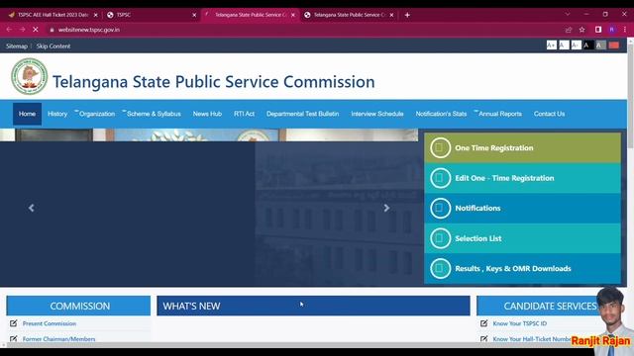This screenshot has width=634, height=356.
Task: Open Departmental Test Bulletin menu item
Action: 302,114
